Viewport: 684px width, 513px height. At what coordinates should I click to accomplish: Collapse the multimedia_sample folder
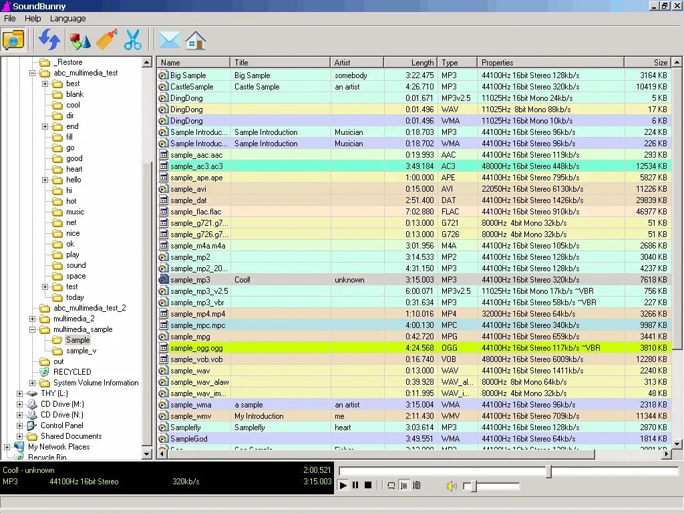[x=32, y=329]
